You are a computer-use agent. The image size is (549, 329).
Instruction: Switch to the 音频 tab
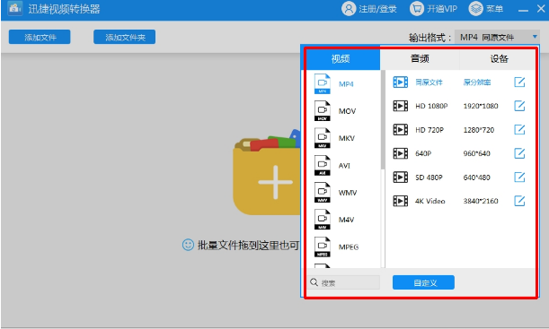420,58
